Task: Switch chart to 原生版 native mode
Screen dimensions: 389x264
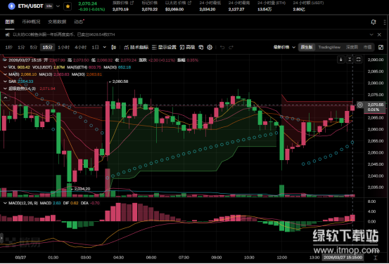Action: tap(307, 47)
